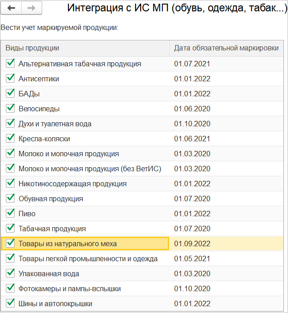
Task: Click date 01.05.2021 for light industry goods
Action: [192, 258]
